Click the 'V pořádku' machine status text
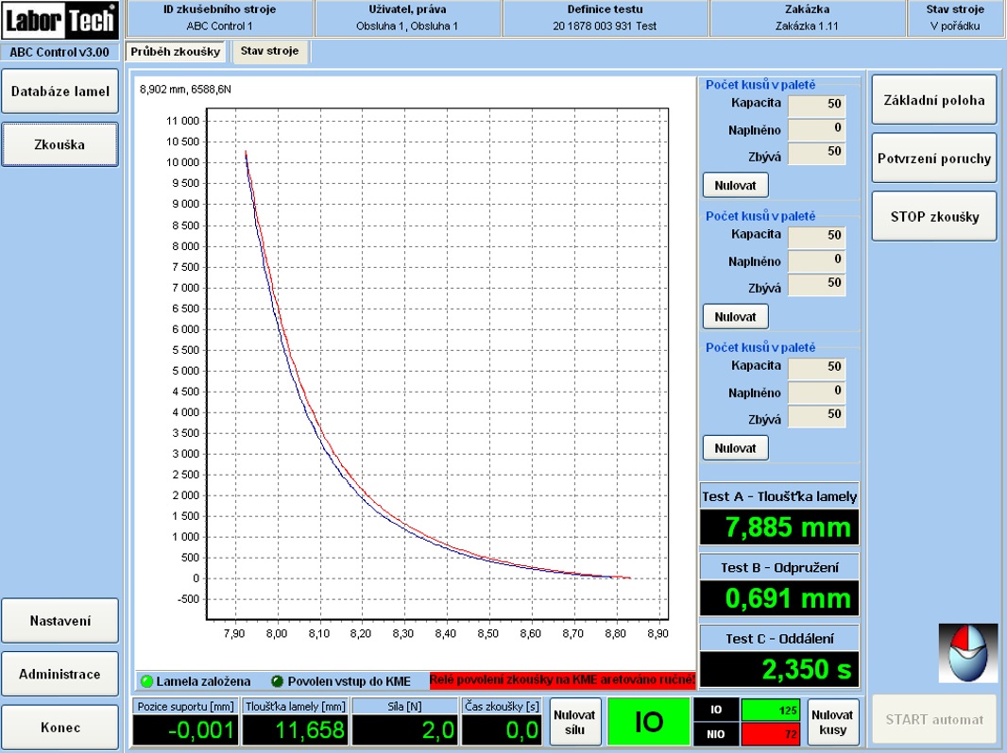This screenshot has width=1007, height=753. point(955,26)
